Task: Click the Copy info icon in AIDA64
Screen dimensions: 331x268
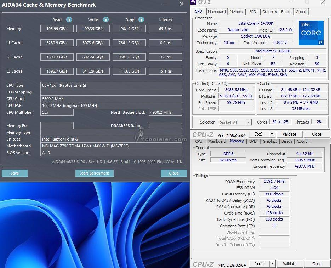Action: [x=141, y=19]
